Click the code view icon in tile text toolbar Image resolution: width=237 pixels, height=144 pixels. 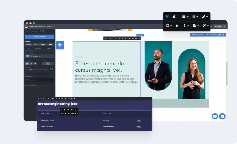coord(133,38)
